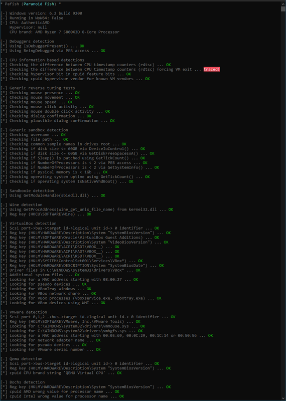Click 'drivers\vmmouse.sys' line
Screen dimensions: 286x401
(x=73, y=326)
